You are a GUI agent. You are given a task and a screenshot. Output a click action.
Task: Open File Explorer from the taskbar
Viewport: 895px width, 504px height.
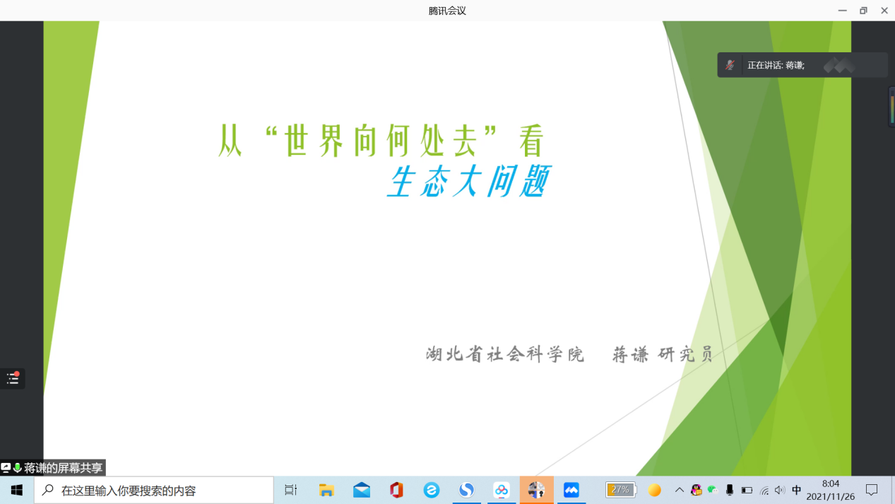[x=326, y=490]
